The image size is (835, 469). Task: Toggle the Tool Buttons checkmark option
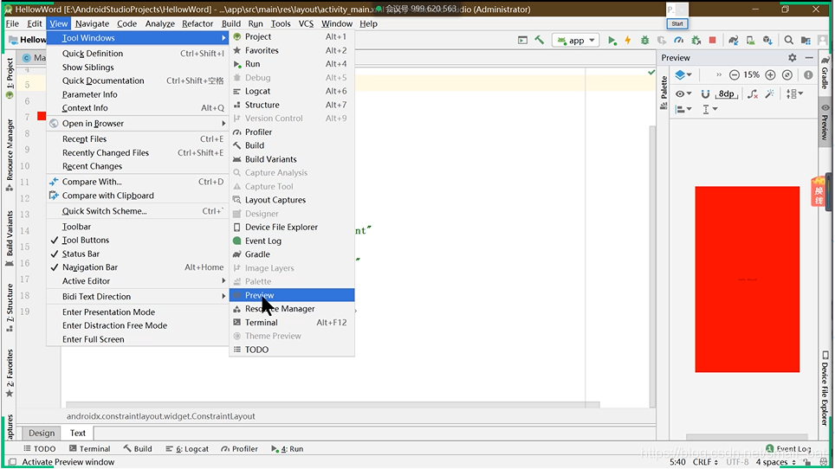point(85,240)
